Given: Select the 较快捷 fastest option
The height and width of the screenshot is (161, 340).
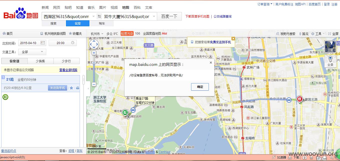Looking at the screenshot, I should click(14, 61).
